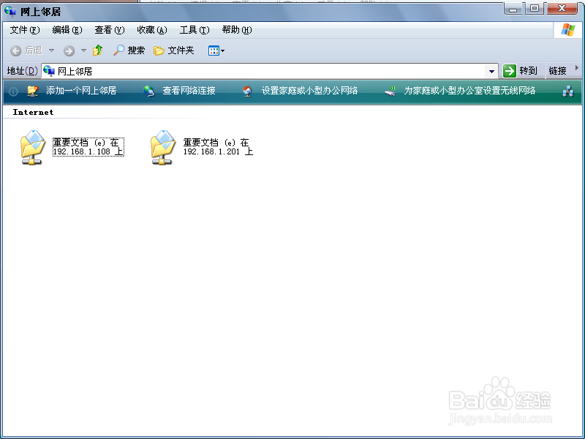Click 添加一个网上邻居 link
This screenshot has height=439, width=585.
(x=81, y=91)
